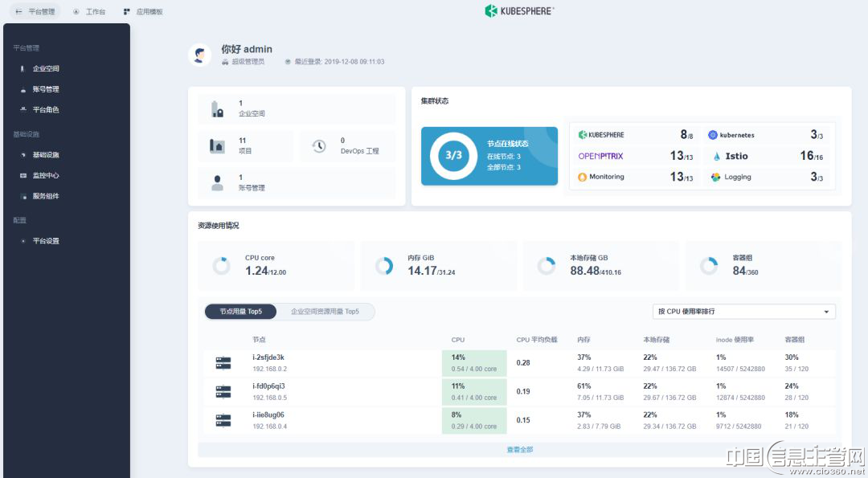Click the 容器组 usage donut chart
Image resolution: width=868 pixels, height=478 pixels.
click(709, 266)
